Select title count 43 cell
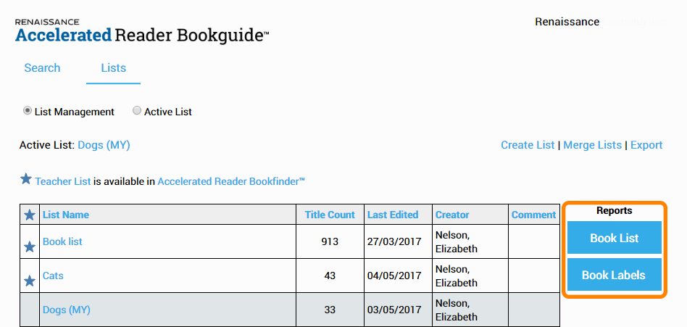Image resolution: width=687 pixels, height=327 pixels. (330, 276)
